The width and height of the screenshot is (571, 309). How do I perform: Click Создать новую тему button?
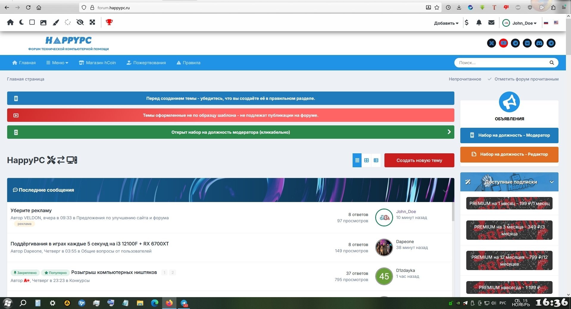pyautogui.click(x=419, y=160)
